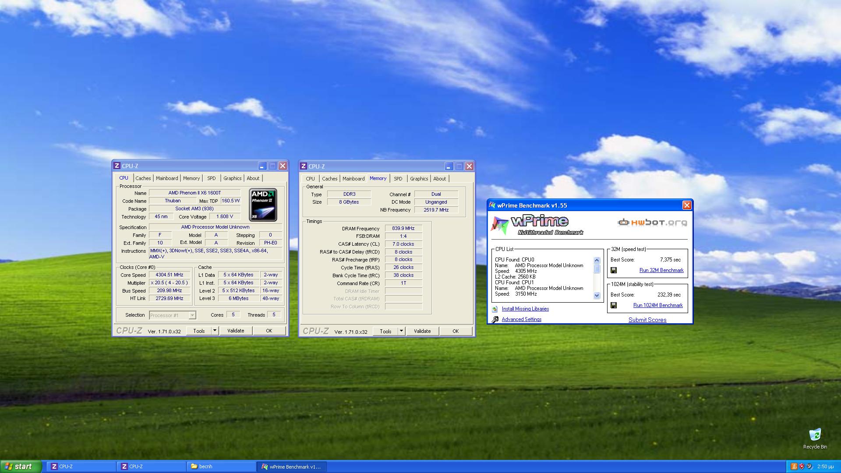
Task: Close the wPrime Benchmark window
Action: [x=687, y=205]
